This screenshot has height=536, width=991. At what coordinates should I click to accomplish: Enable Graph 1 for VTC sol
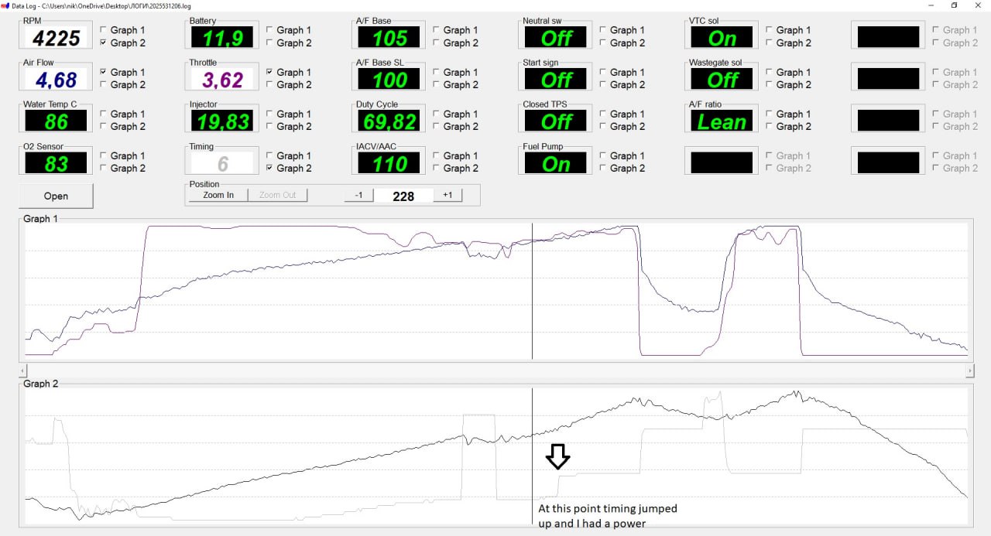770,30
